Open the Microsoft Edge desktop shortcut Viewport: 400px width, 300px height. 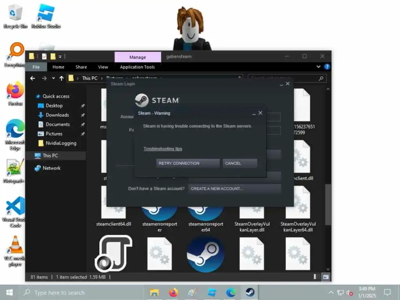pyautogui.click(x=15, y=135)
